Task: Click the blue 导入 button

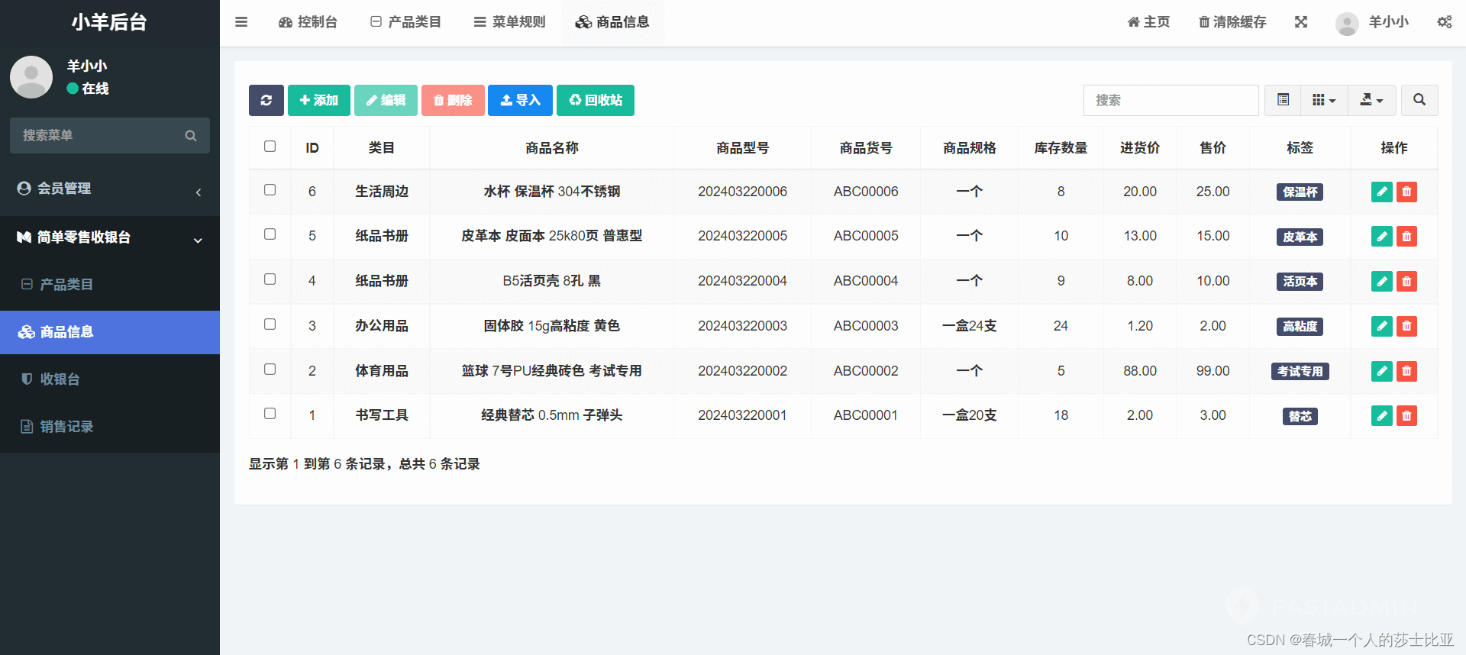Action: [520, 100]
